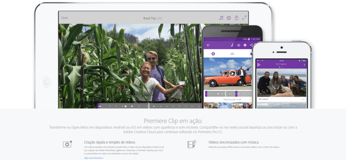This screenshot has width=346, height=160.
Task: Click the Transforme os clipes description paragraph
Action: pyautogui.click(x=173, y=130)
